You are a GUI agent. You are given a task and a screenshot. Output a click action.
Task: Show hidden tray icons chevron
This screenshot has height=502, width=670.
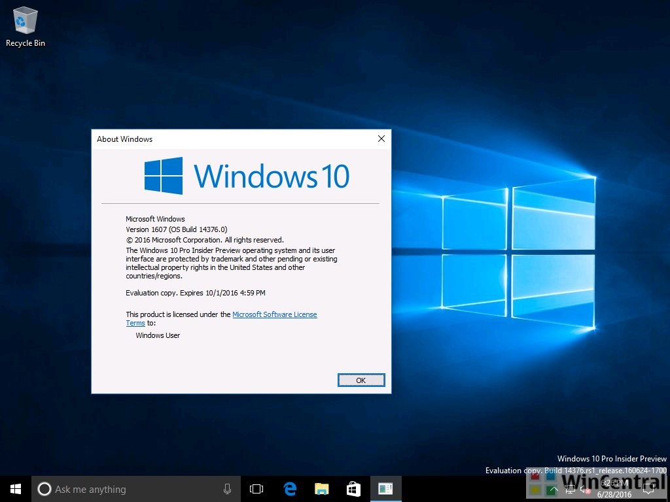pyautogui.click(x=554, y=490)
